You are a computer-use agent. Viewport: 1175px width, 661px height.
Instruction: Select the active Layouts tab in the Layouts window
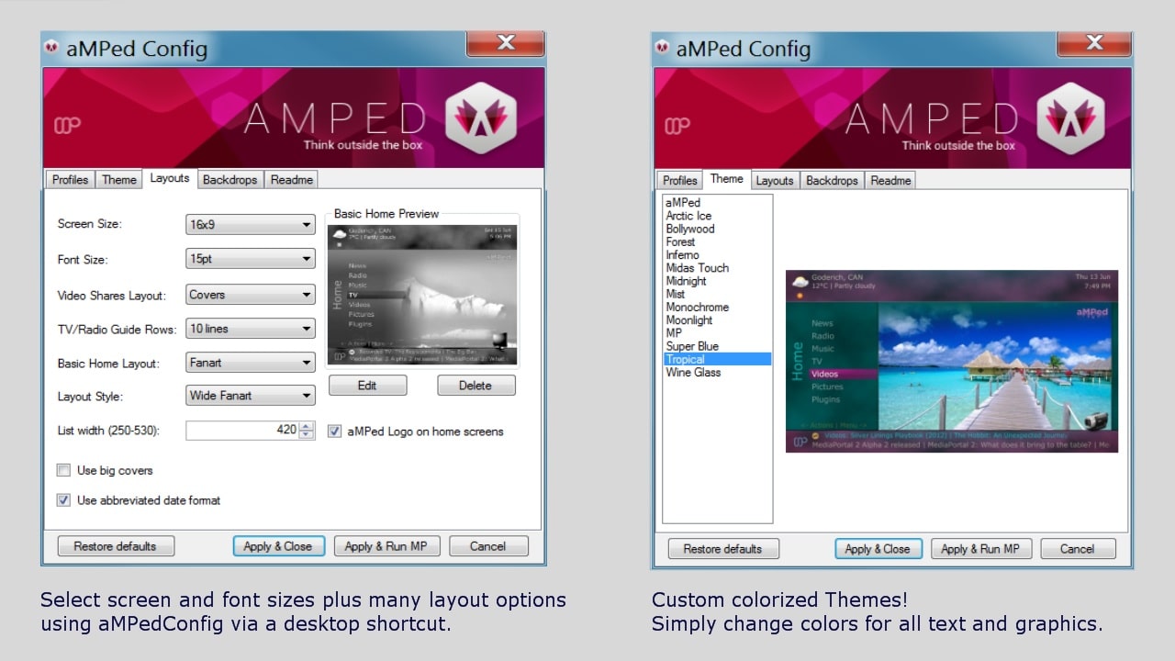170,179
